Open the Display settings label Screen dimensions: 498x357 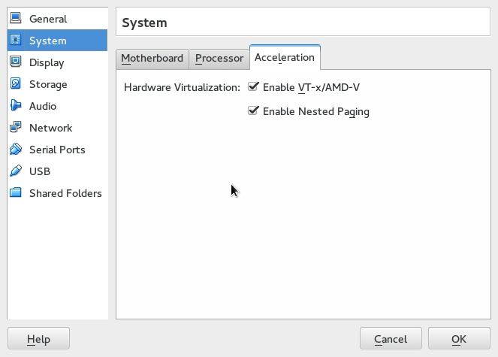tap(47, 62)
